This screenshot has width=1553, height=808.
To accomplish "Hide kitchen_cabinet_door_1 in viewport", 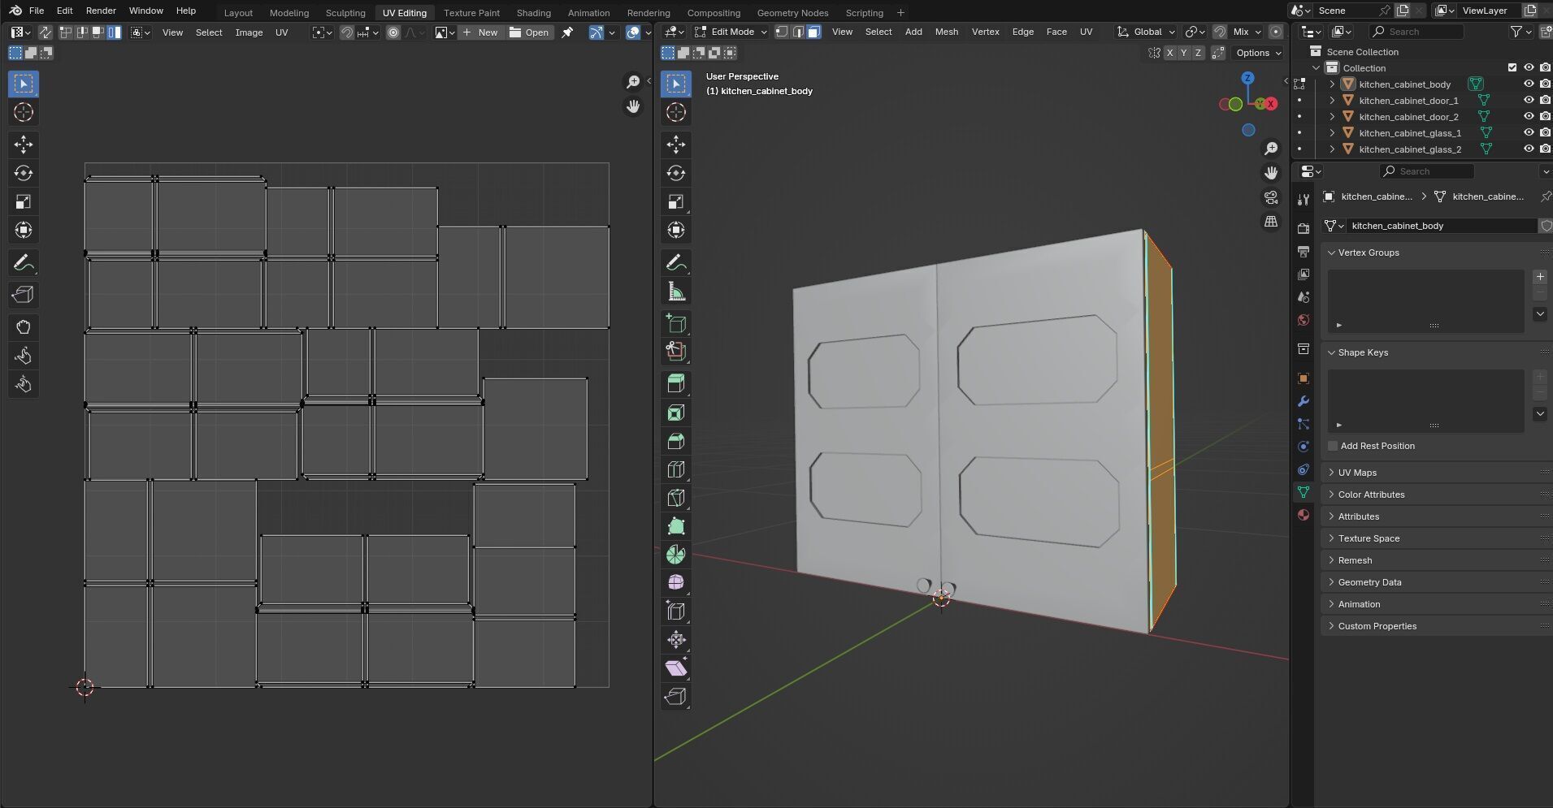I will [x=1528, y=100].
